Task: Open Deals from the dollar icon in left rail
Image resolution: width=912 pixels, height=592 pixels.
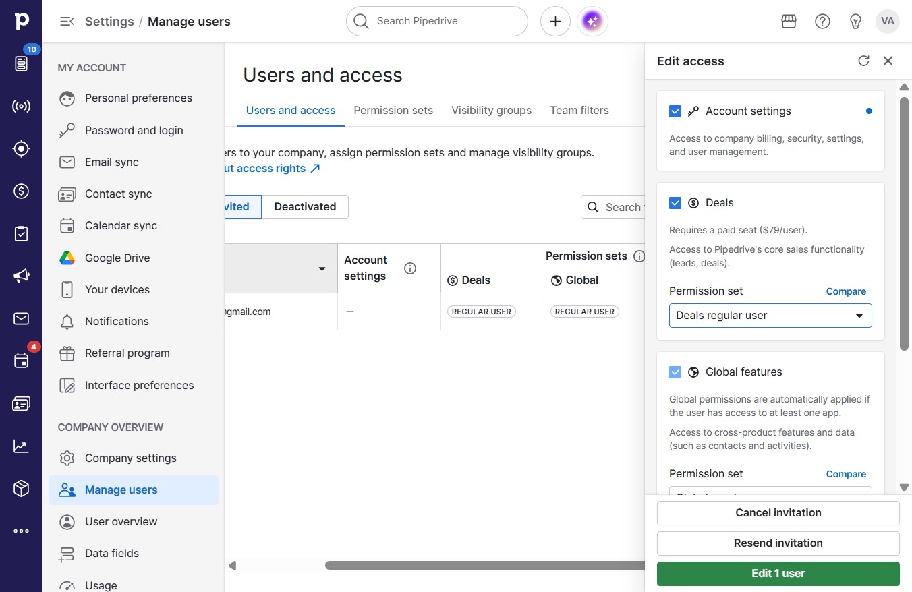Action: point(22,191)
